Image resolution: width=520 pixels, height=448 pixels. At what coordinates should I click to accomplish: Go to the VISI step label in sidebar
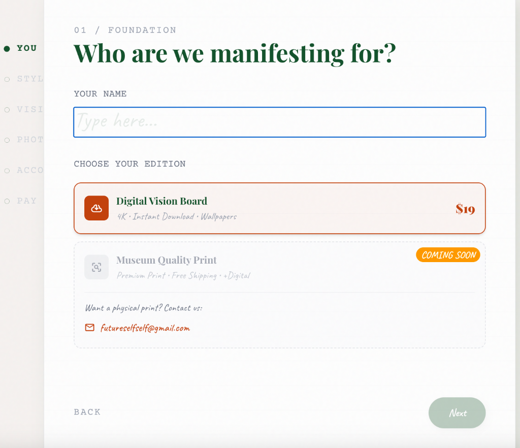29,110
